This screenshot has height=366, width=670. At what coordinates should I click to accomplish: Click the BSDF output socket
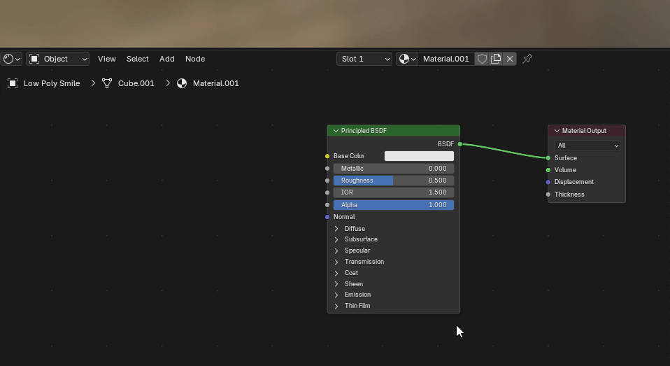pyautogui.click(x=459, y=144)
